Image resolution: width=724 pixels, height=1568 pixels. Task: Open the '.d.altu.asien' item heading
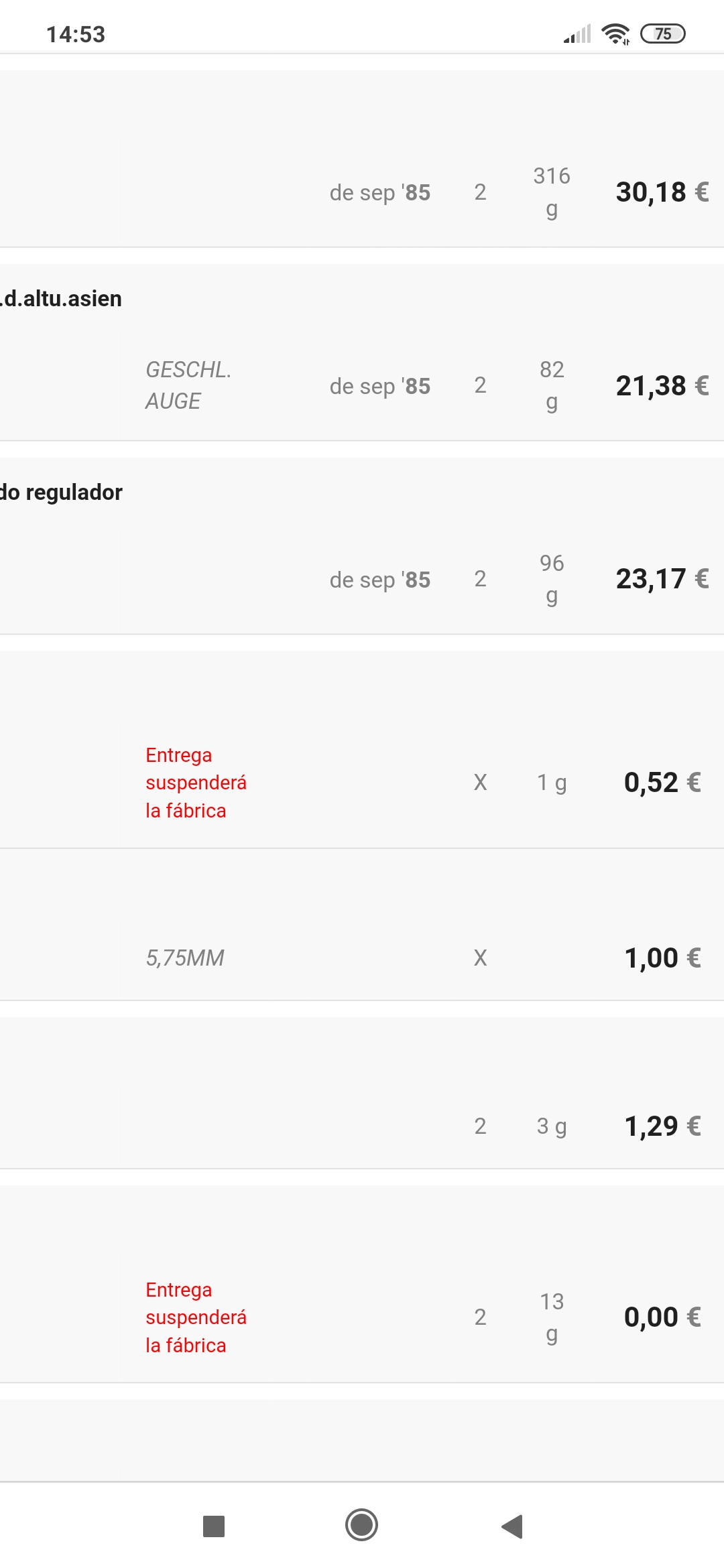click(61, 298)
